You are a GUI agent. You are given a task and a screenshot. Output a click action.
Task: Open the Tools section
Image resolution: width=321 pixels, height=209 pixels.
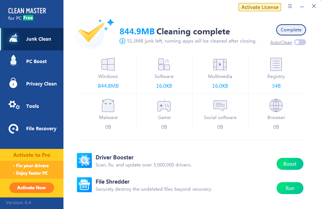click(x=32, y=106)
